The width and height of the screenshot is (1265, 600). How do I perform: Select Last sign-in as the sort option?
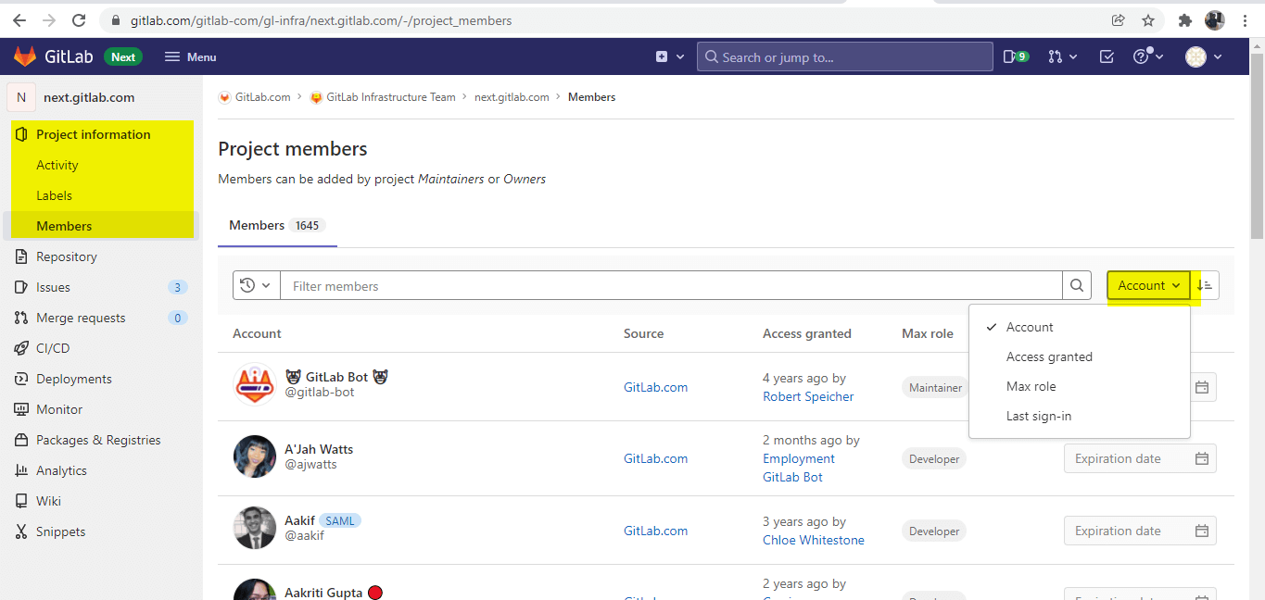click(1039, 416)
